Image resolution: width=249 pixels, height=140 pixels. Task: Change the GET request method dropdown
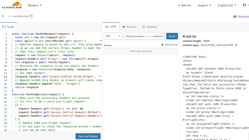[x=113, y=36]
